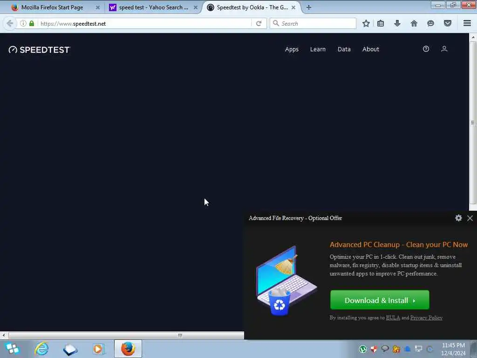The image size is (477, 358).
Task: Open gray speech bubble tray icon
Action: pos(385,349)
